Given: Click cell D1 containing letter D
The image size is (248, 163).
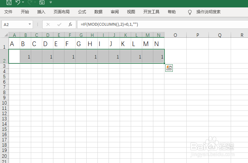Looking at the screenshot, I should click(x=48, y=44).
